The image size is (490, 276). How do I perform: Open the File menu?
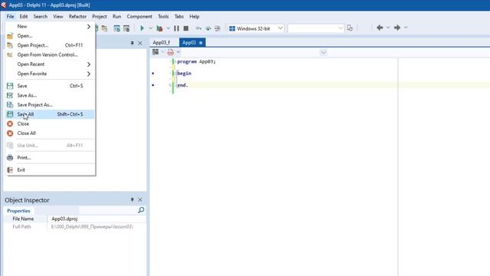pyautogui.click(x=10, y=16)
